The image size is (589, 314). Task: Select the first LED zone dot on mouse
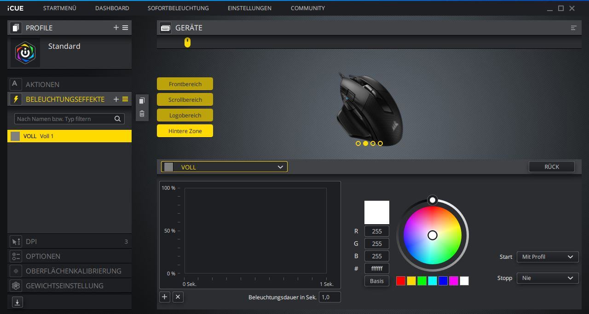click(358, 144)
